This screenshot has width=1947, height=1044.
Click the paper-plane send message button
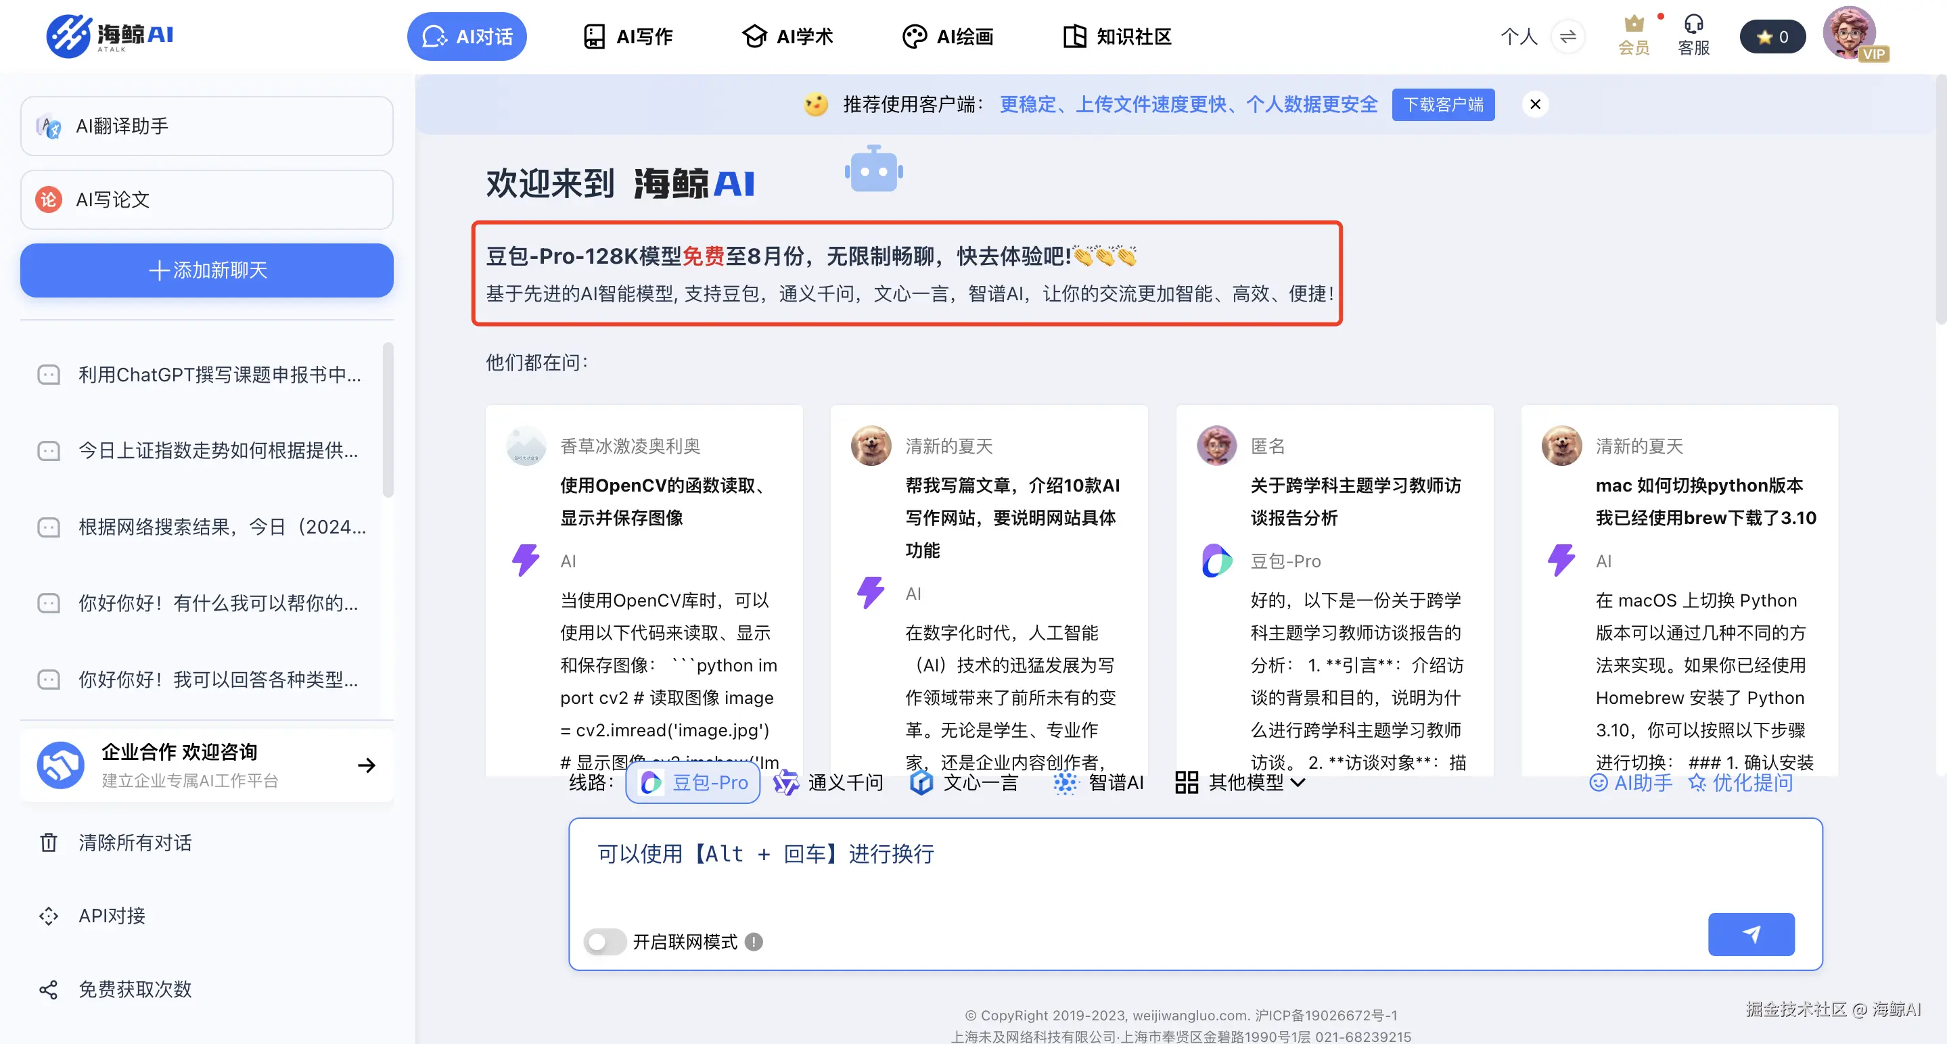pyautogui.click(x=1751, y=934)
